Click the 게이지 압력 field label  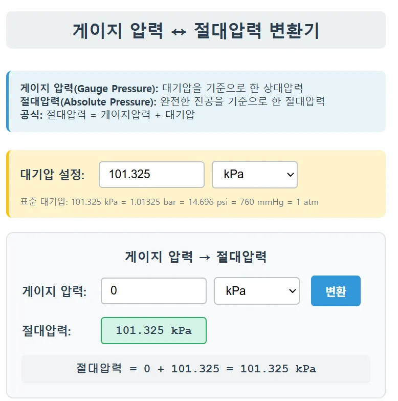(54, 291)
